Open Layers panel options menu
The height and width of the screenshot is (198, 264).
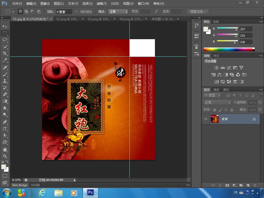click(261, 89)
